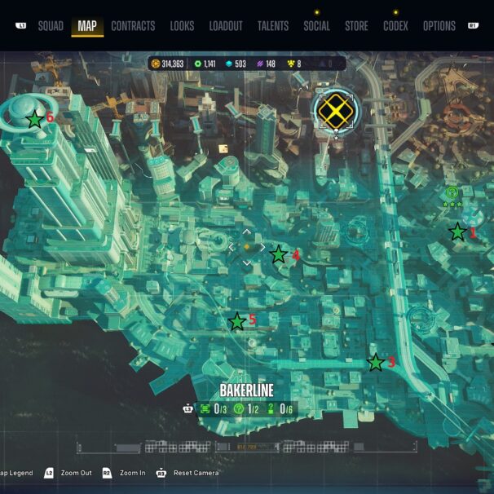Go to the LOADOUT tab

click(x=226, y=26)
